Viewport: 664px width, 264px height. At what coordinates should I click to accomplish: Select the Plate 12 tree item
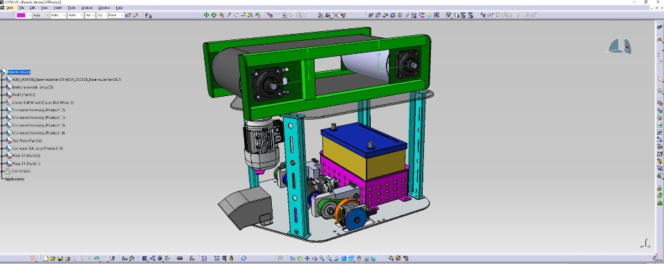click(x=26, y=156)
